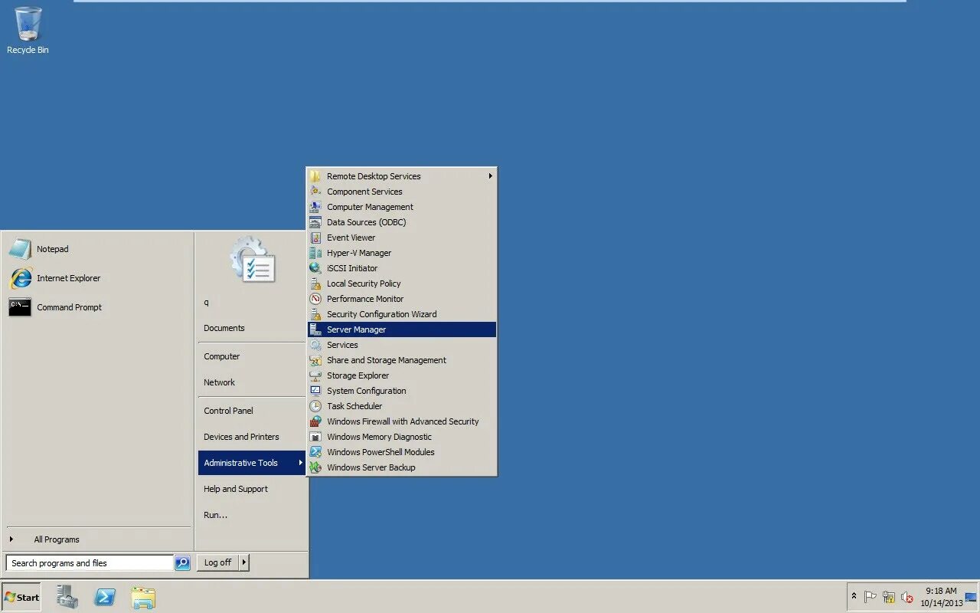The image size is (980, 613).
Task: Click the Search programs and files box
Action: click(x=90, y=563)
